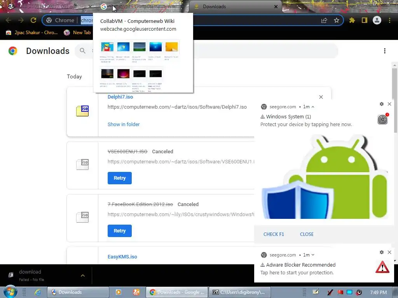
Task: Switch to Downloads - Google Chrome taskbar button
Action: pyautogui.click(x=177, y=292)
